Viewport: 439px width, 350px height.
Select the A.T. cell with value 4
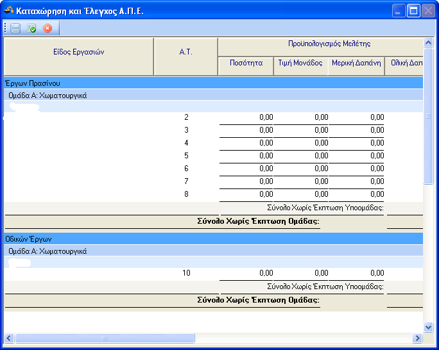click(186, 143)
